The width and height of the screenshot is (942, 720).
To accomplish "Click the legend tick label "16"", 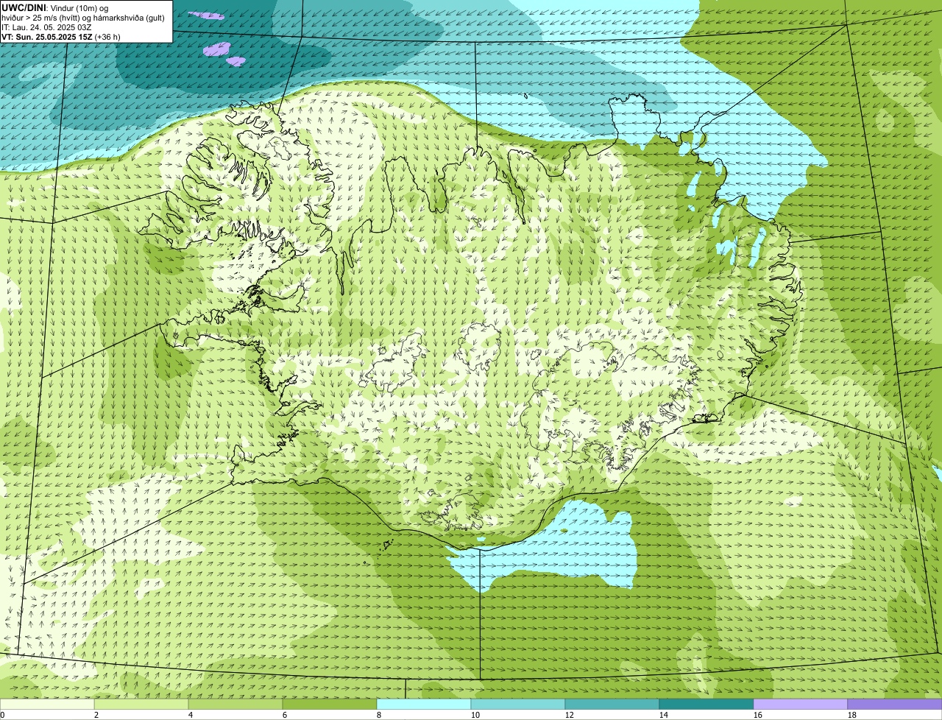I will (x=758, y=715).
